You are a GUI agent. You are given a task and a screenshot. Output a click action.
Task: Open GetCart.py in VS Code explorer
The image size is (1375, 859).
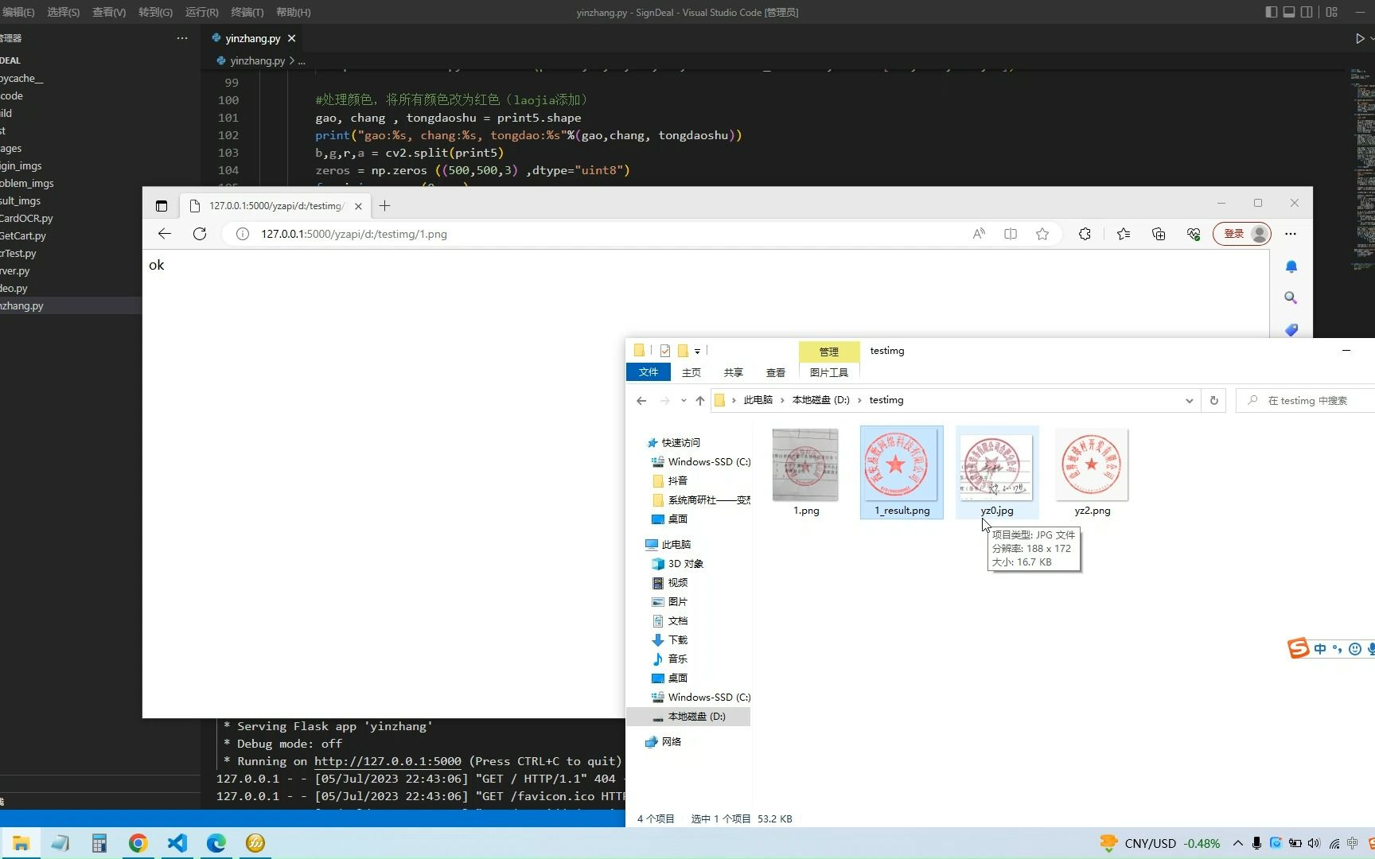23,235
